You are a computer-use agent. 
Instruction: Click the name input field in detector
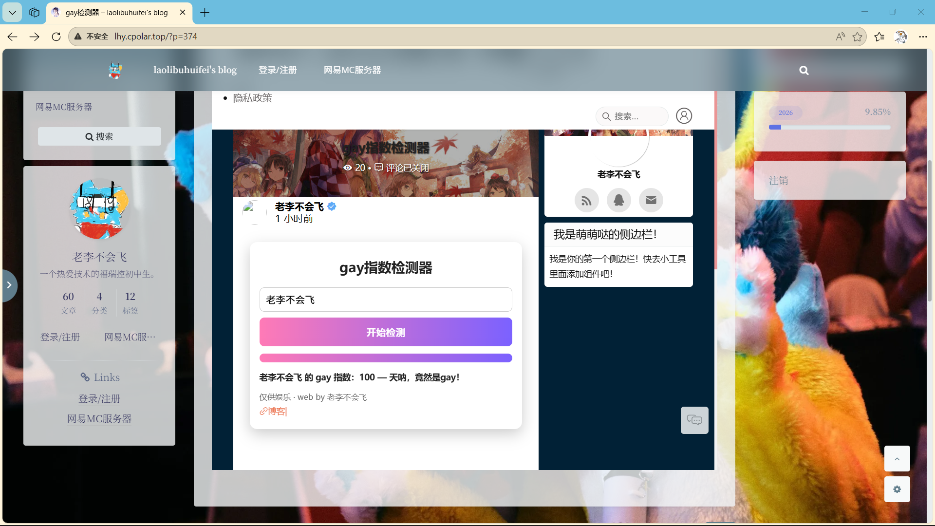pos(385,300)
